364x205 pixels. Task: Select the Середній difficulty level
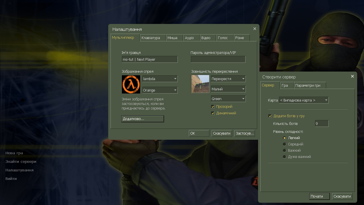click(x=284, y=144)
